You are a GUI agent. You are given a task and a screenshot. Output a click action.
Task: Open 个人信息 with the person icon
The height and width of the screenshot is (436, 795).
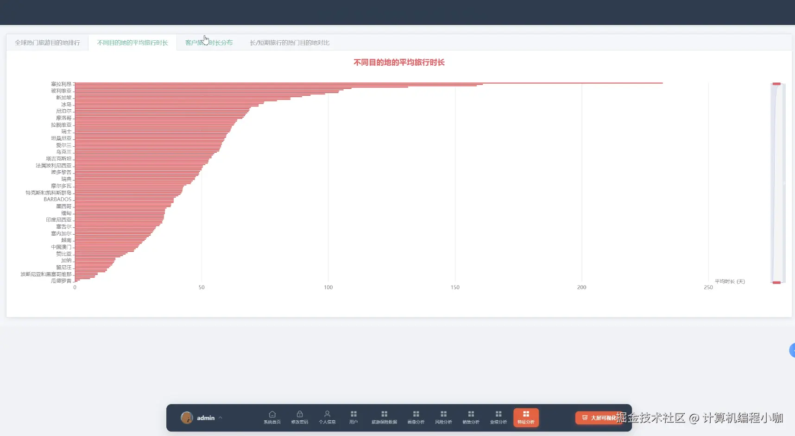pos(327,417)
